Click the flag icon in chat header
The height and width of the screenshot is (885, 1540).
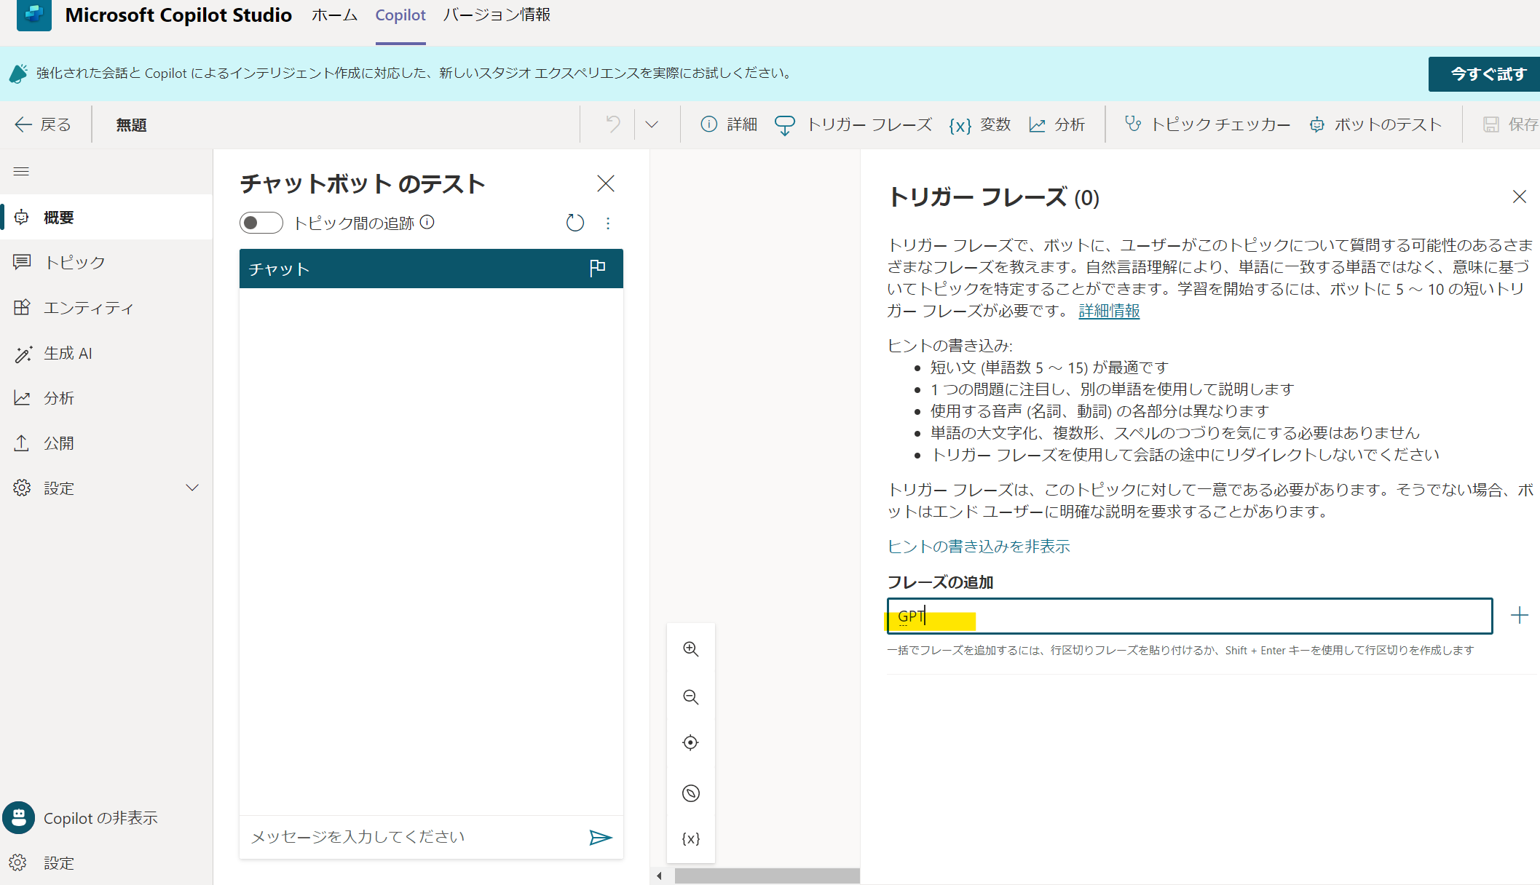pyautogui.click(x=597, y=269)
